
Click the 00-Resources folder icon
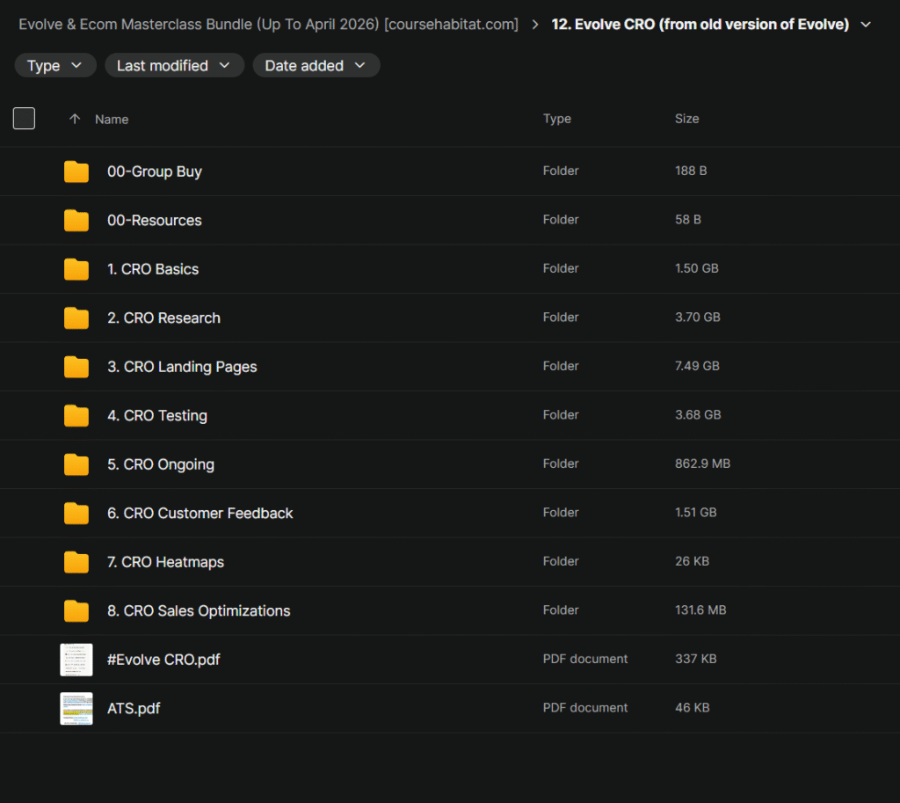click(x=76, y=221)
